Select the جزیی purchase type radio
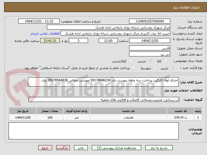This screenshot has height=155, width=207. [172, 68]
